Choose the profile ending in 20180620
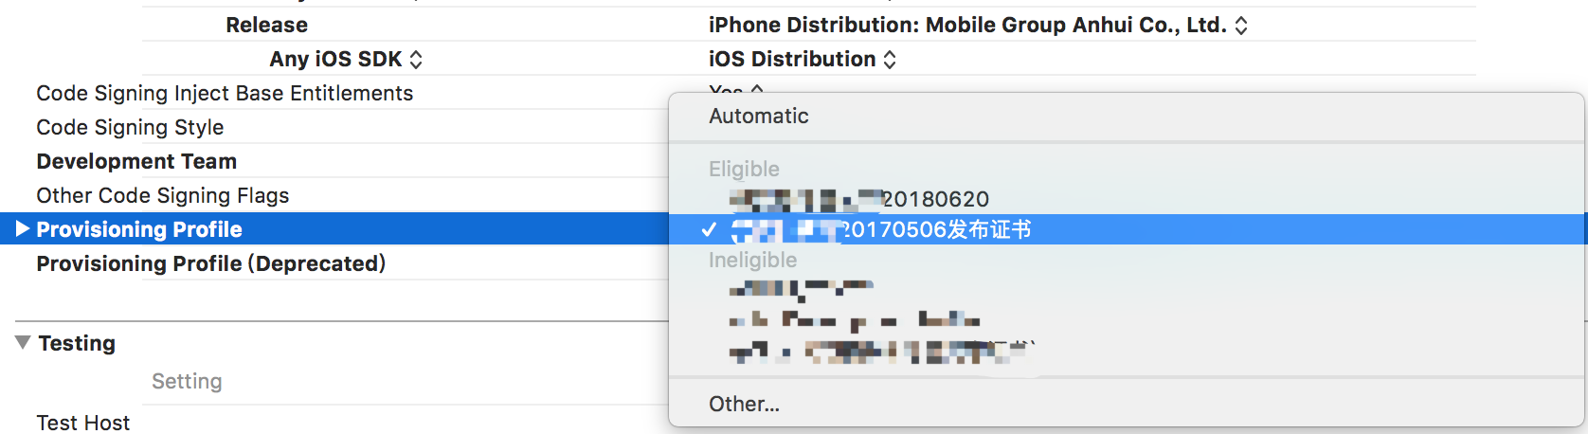The height and width of the screenshot is (434, 1588). 859,200
